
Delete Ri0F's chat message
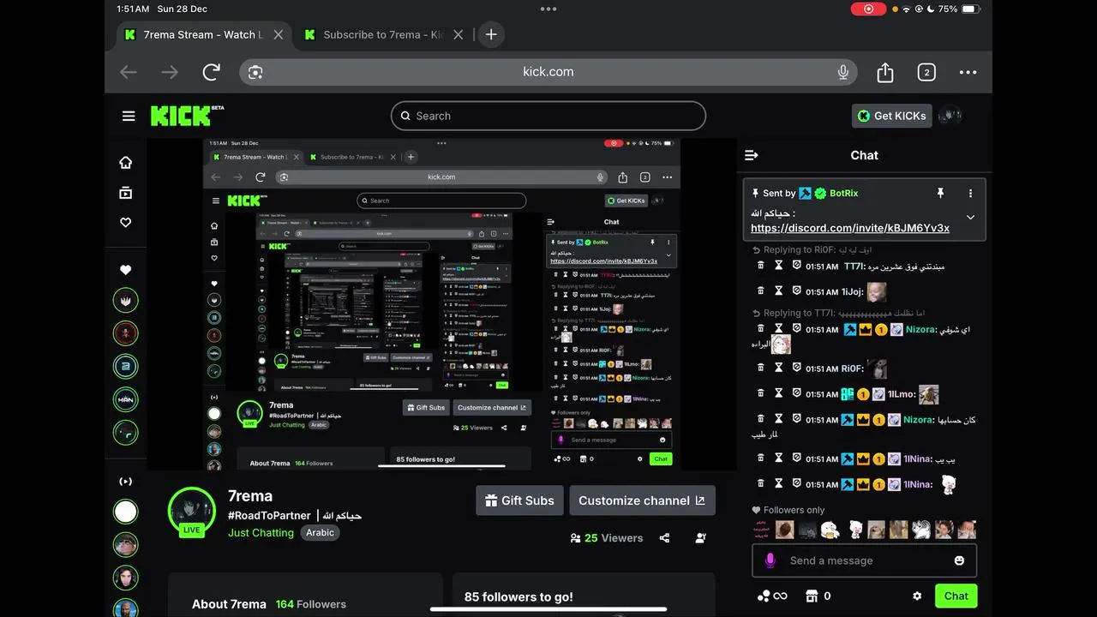click(760, 368)
